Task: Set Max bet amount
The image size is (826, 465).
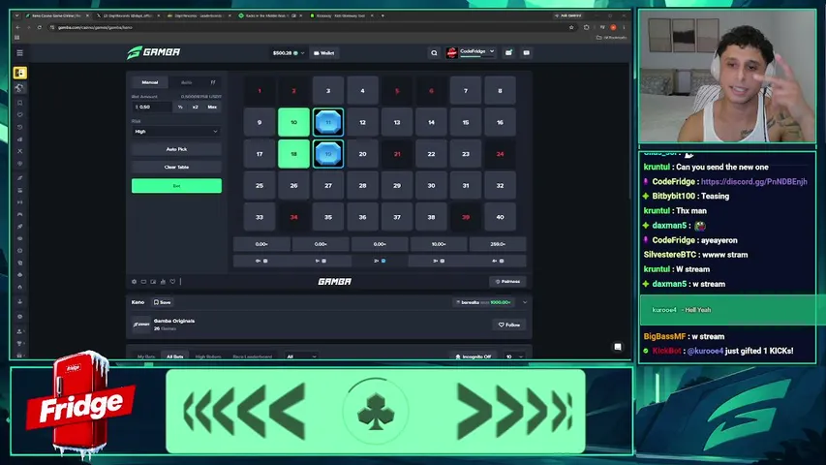Action: (212, 107)
